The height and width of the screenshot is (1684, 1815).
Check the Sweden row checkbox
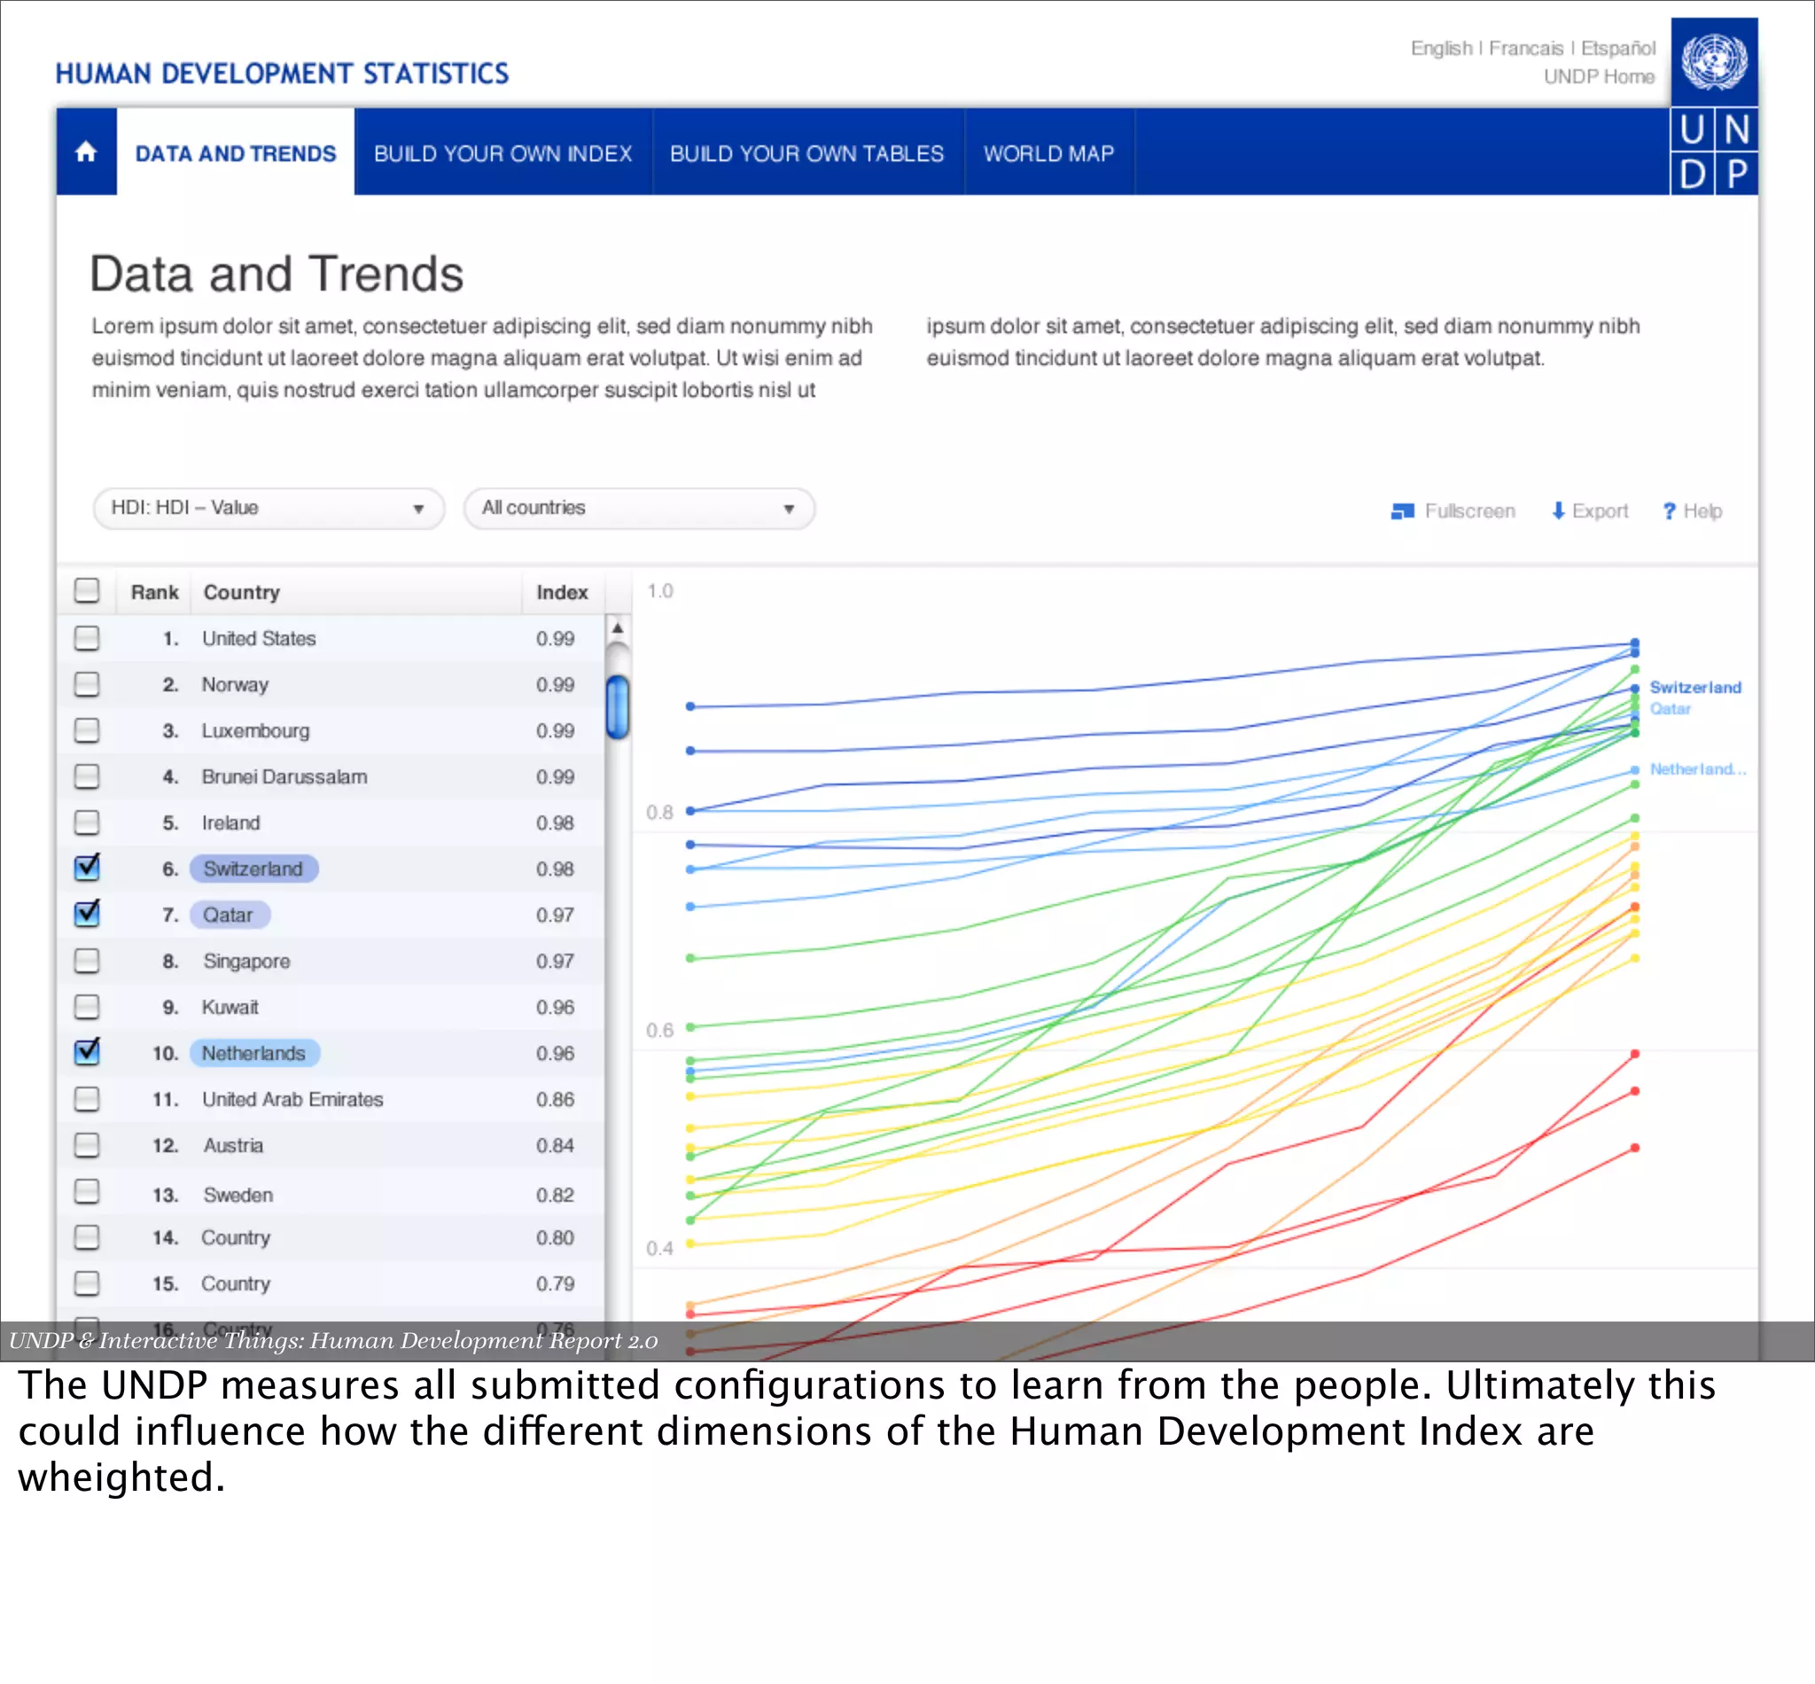pos(87,1191)
